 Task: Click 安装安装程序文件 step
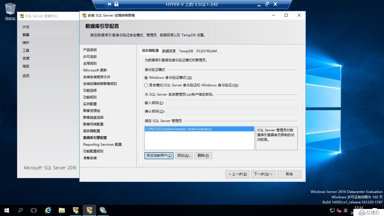[x=97, y=77]
